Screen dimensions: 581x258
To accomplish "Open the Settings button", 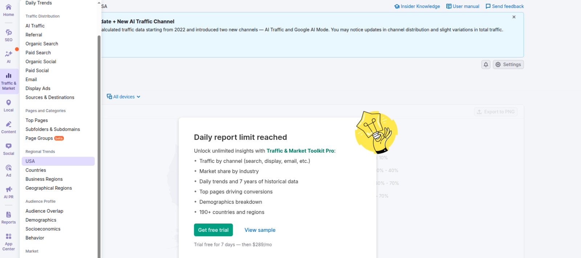I will pyautogui.click(x=508, y=65).
